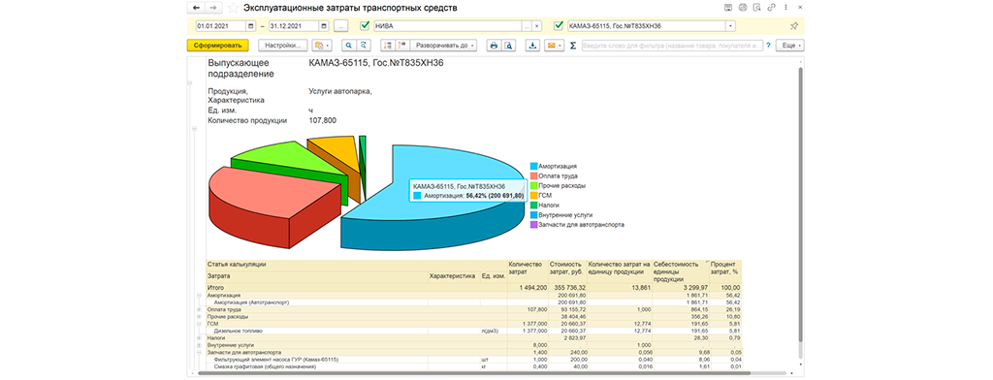Collapse the ГСМ row group
The image size is (993, 380).
[199, 324]
